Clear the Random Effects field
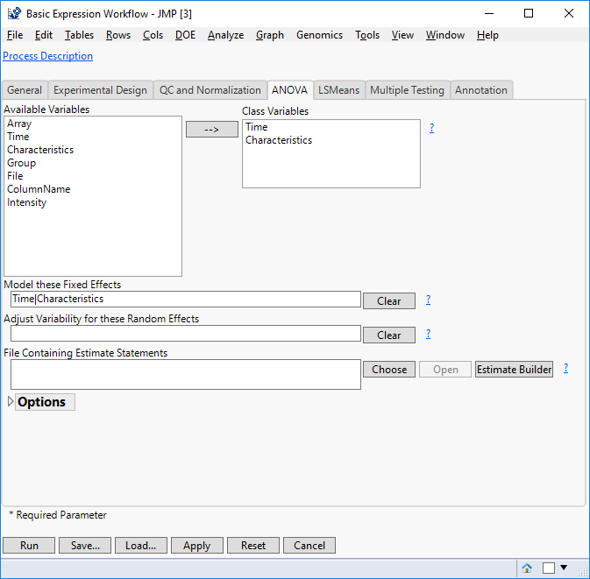Image resolution: width=590 pixels, height=579 pixels. coord(389,335)
